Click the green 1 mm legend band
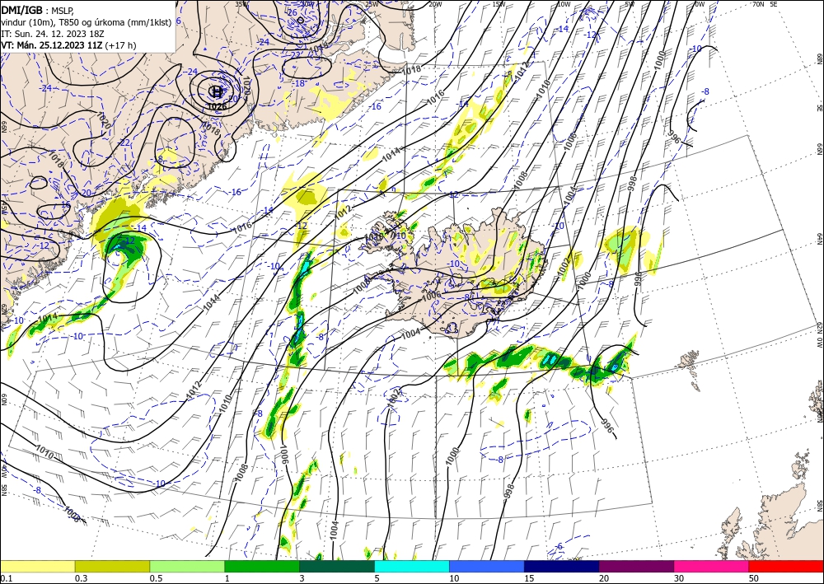The height and width of the screenshot is (584, 824). (x=262, y=566)
